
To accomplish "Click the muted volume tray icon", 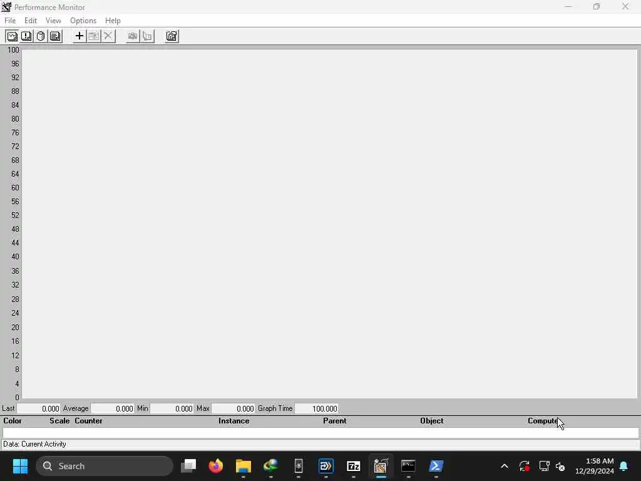I will click(x=560, y=466).
